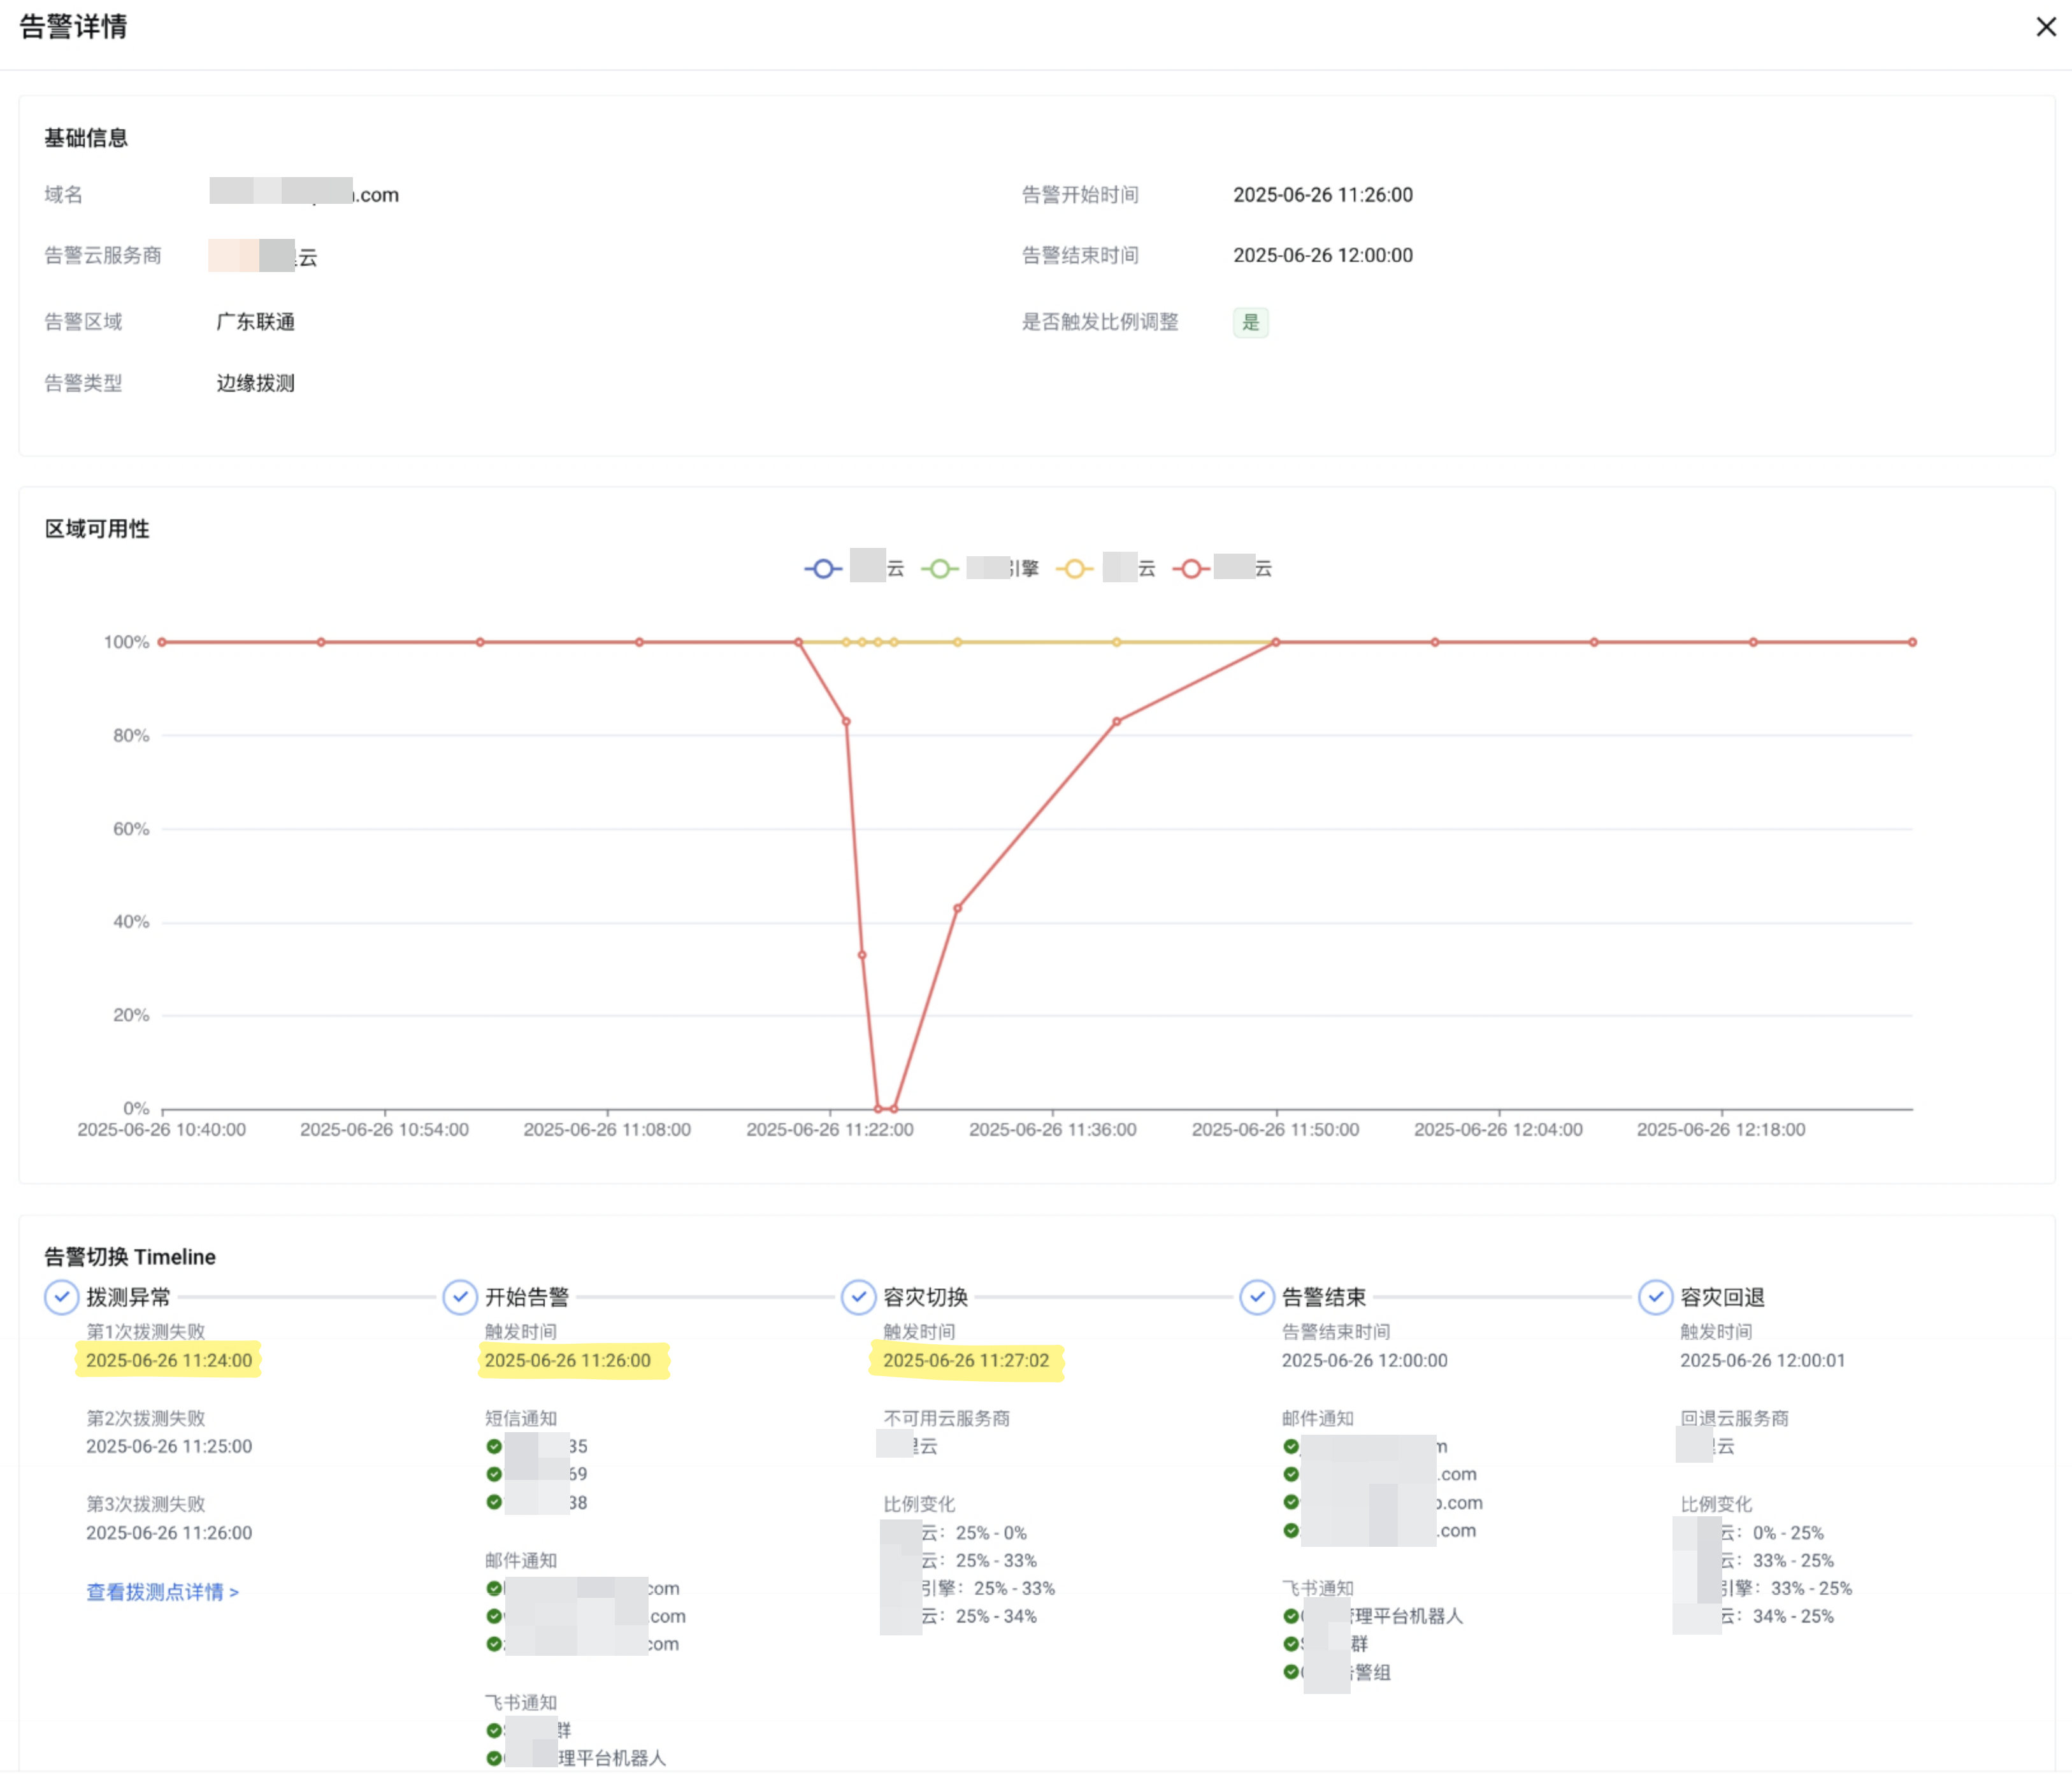This screenshot has height=1780, width=2072.
Task: Click the highlighted 容灾切换 trigger time 11:27:02
Action: point(966,1360)
